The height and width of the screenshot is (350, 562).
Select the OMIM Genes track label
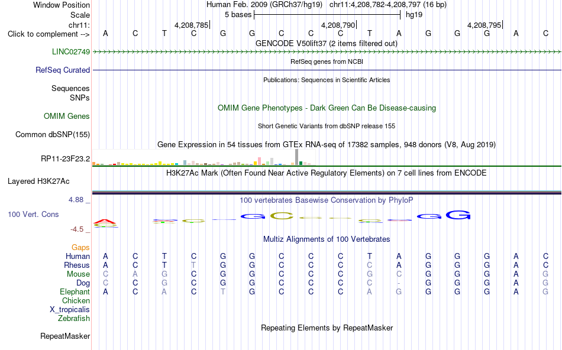pos(67,116)
